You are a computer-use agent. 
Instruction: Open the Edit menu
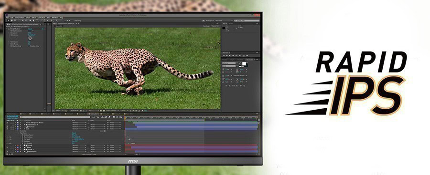[x=12, y=18]
